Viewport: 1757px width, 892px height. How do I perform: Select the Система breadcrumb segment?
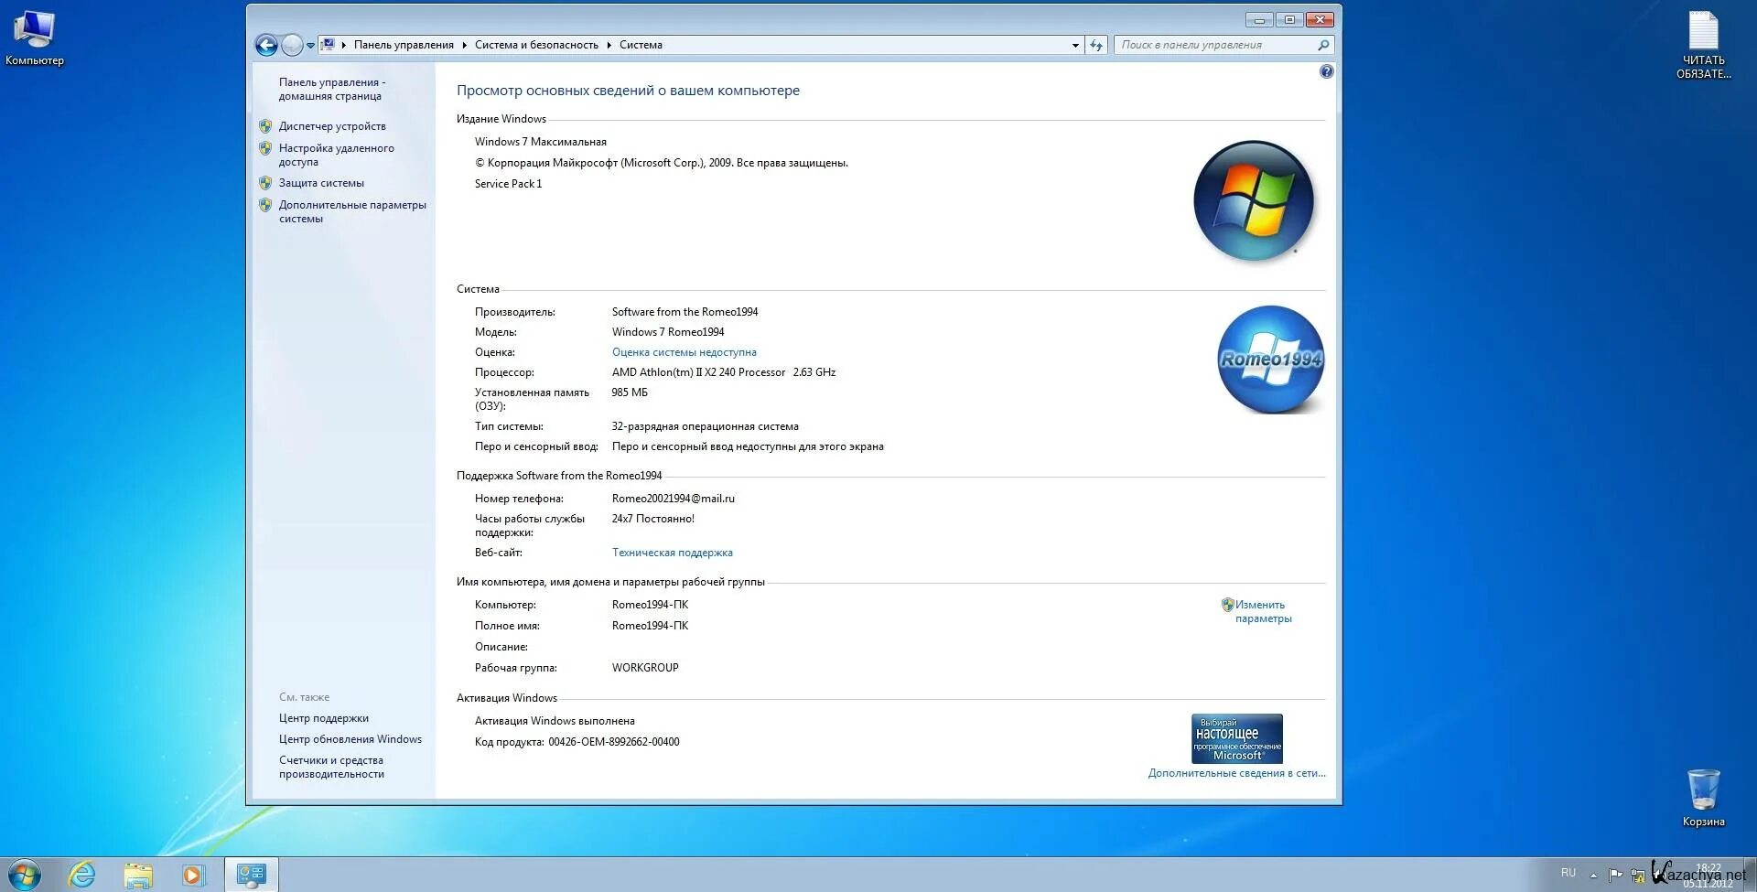(641, 45)
